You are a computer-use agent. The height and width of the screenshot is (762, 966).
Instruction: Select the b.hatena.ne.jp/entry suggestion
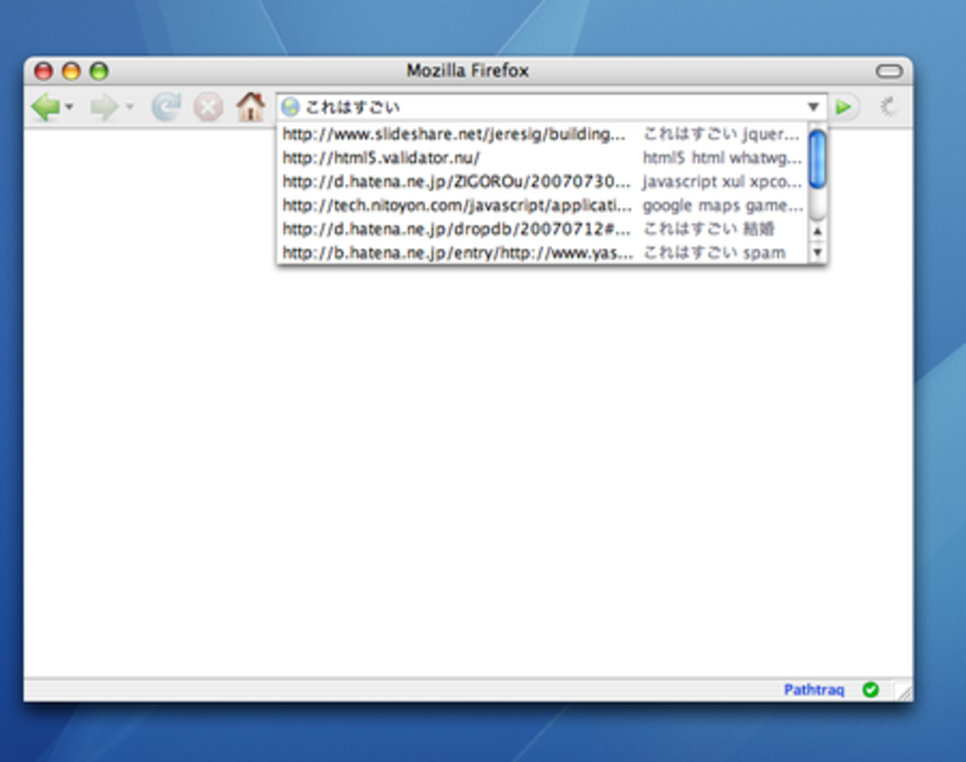(x=542, y=253)
